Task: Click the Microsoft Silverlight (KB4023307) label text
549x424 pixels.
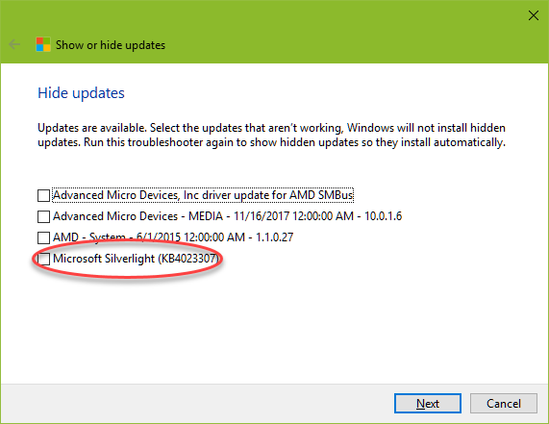Action: (136, 259)
